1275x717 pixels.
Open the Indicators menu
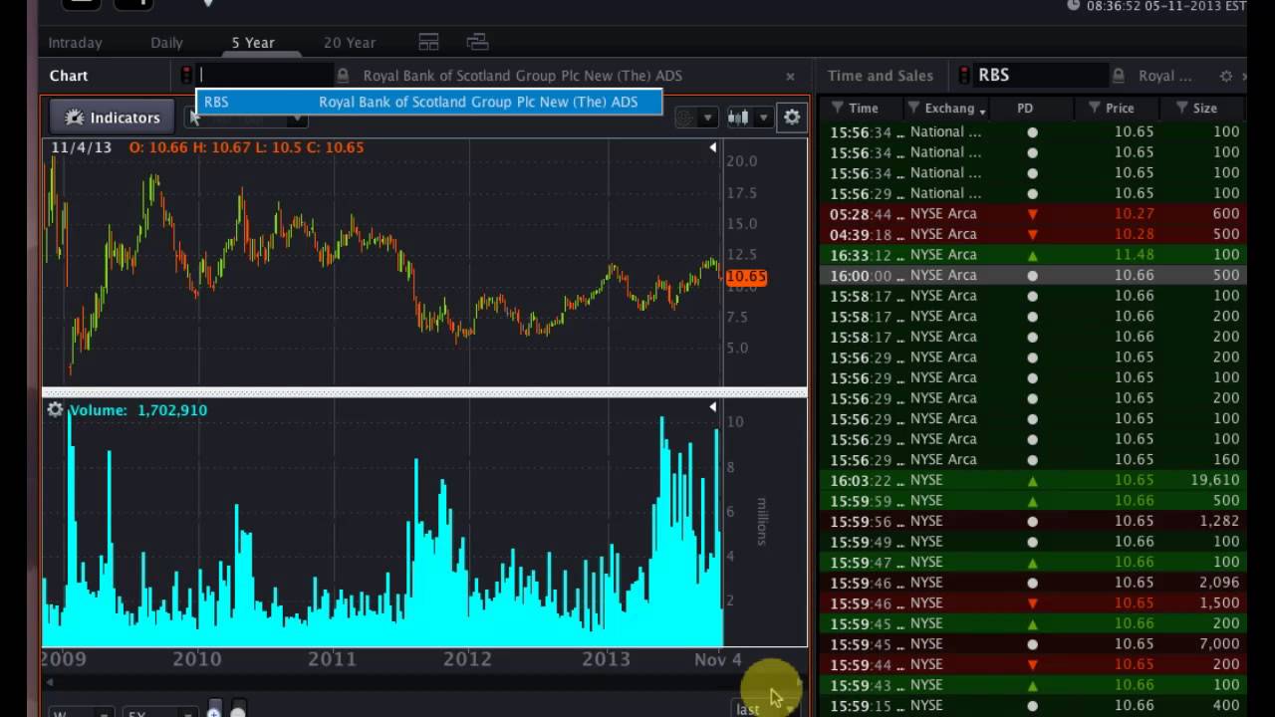point(112,118)
